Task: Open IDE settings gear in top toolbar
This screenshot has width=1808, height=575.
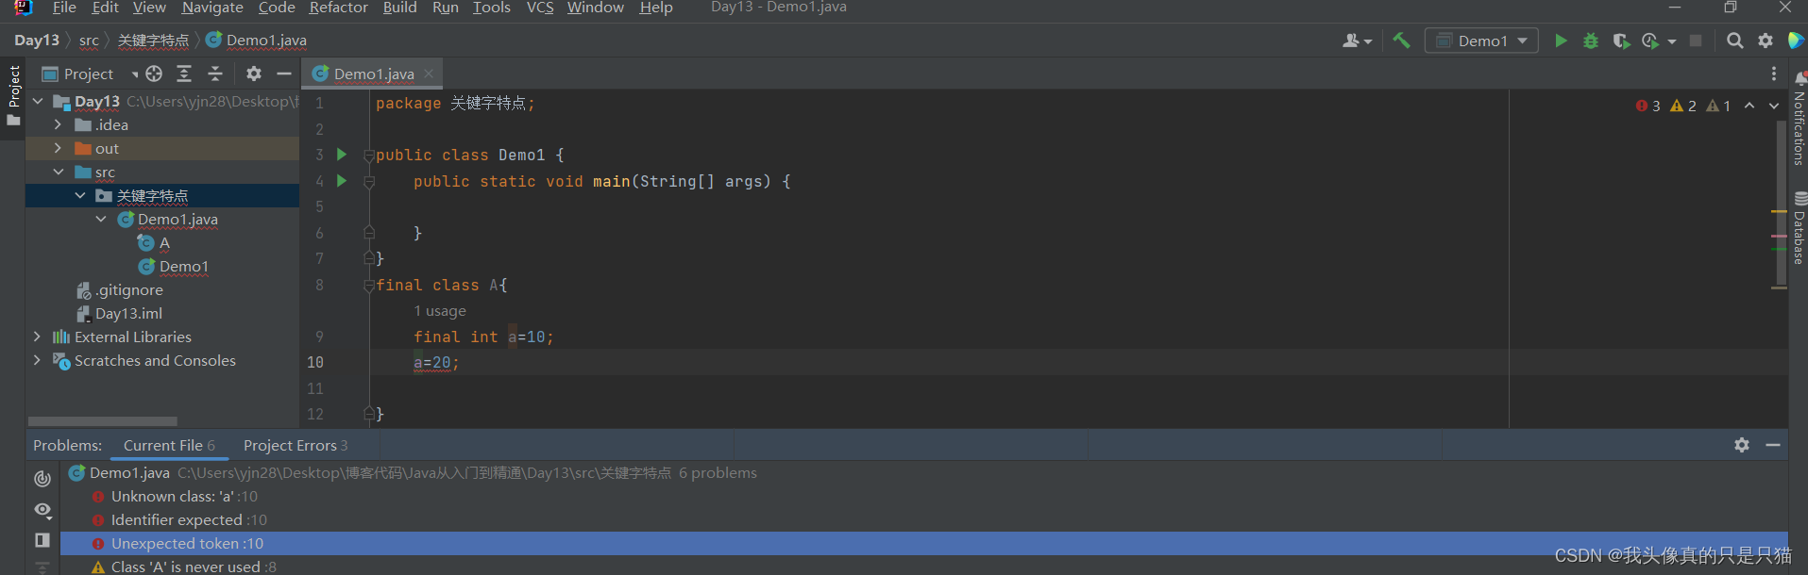Action: (x=1766, y=41)
